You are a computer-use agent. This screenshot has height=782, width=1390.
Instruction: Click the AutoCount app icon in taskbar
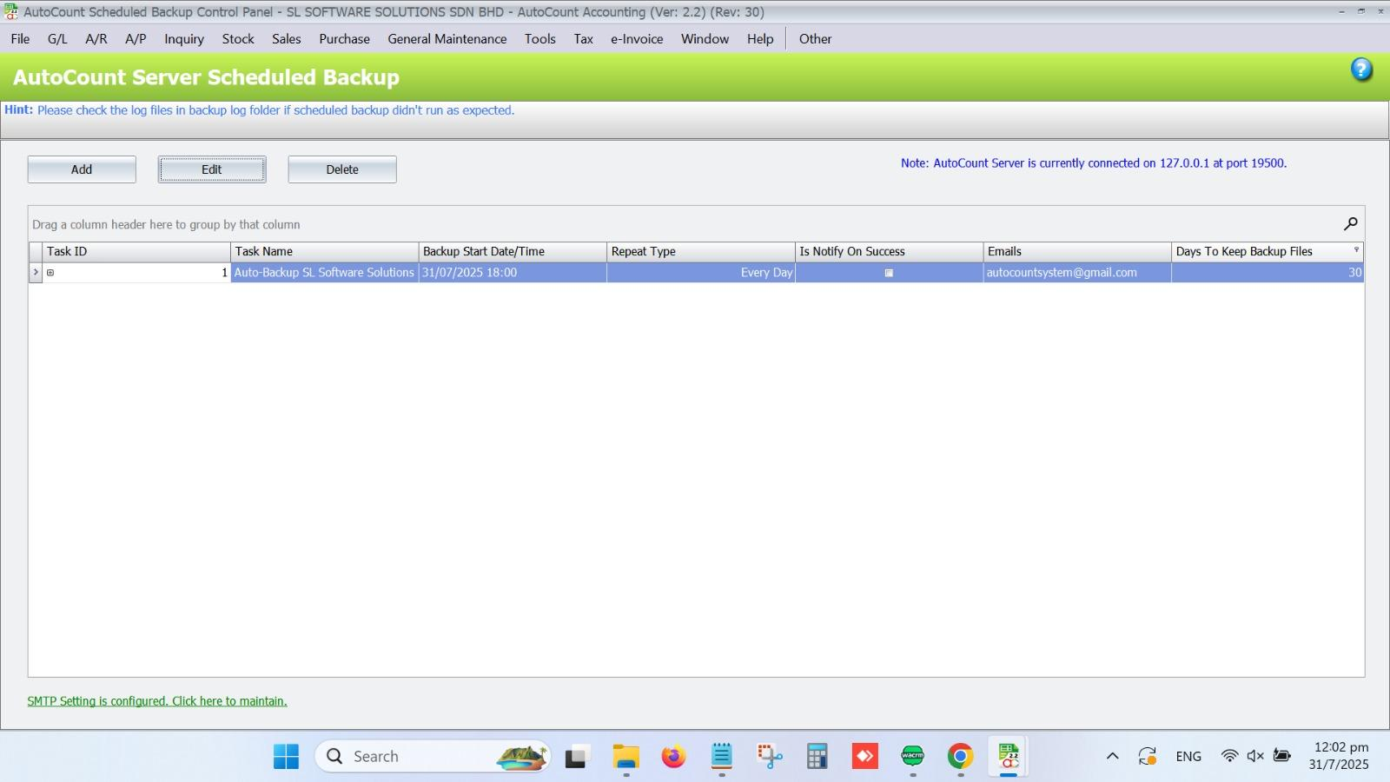pyautogui.click(x=1009, y=756)
